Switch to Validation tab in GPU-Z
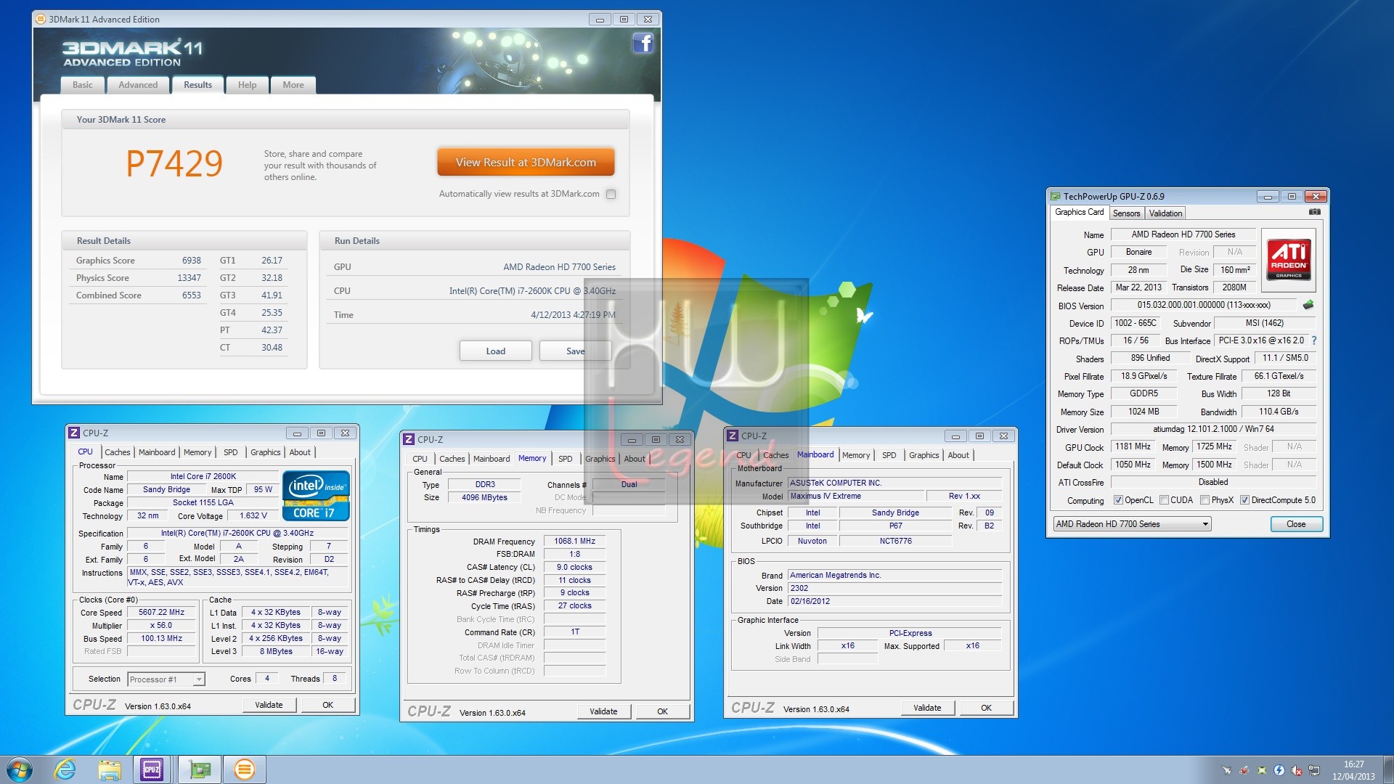 pos(1165,213)
